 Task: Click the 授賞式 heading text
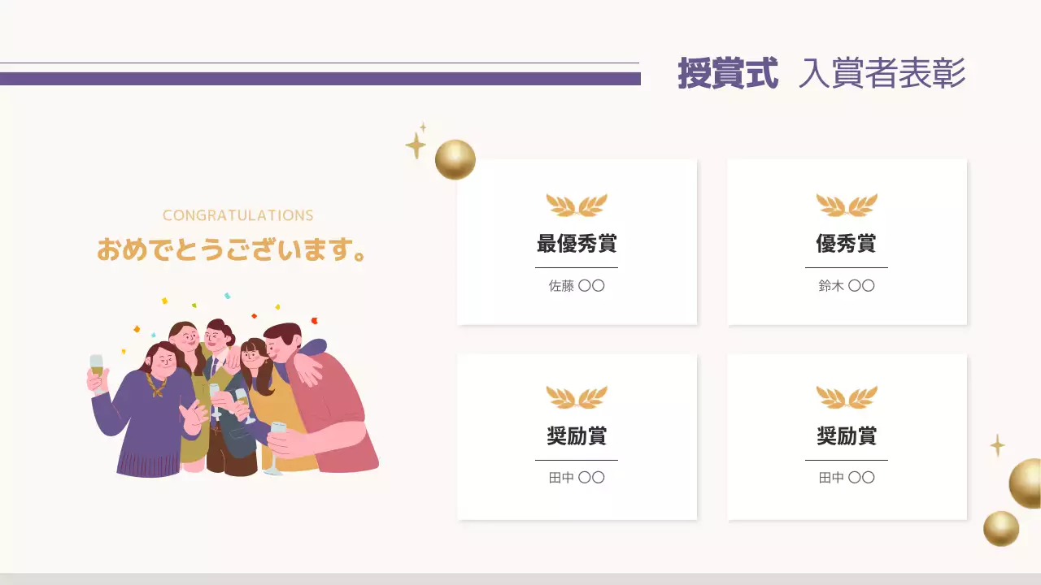click(x=728, y=74)
